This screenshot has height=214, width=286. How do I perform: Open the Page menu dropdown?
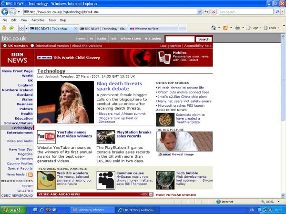[254, 28]
